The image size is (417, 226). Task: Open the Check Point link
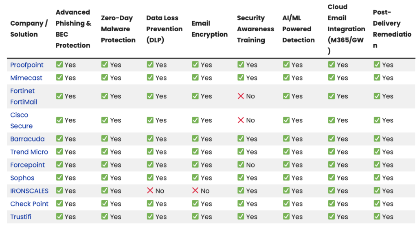[x=29, y=204]
